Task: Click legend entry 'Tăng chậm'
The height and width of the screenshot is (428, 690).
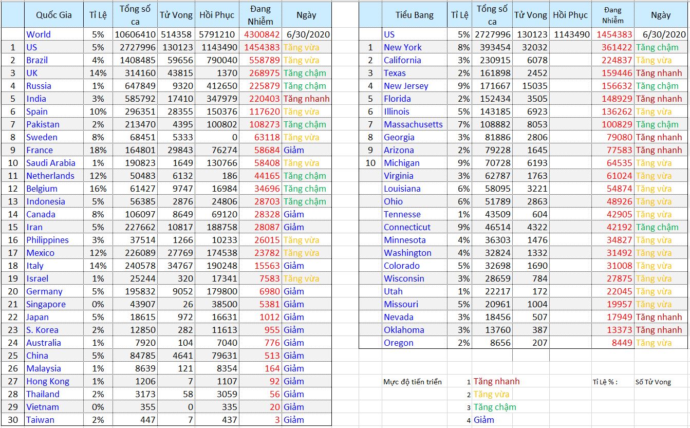Action: 494,407
